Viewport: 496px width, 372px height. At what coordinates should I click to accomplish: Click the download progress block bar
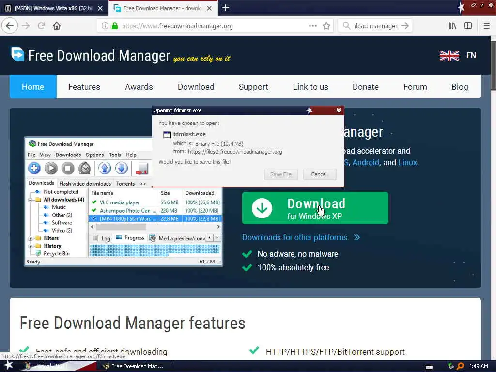pyautogui.click(x=155, y=250)
